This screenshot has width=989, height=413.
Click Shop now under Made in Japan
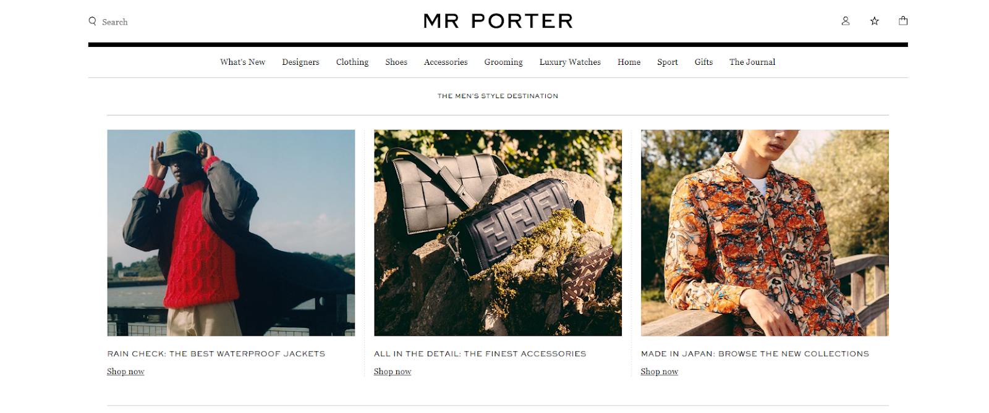659,371
